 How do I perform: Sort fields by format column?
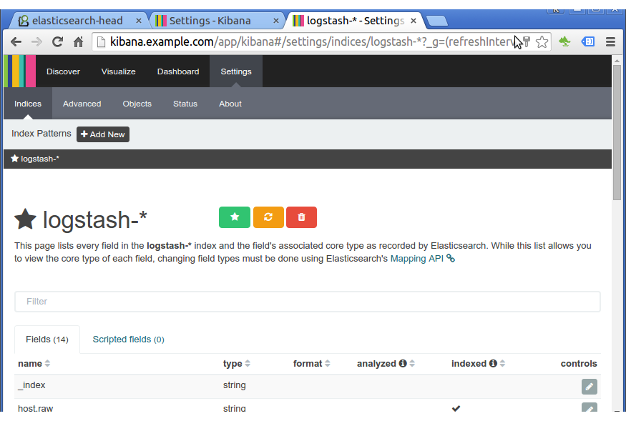click(328, 364)
